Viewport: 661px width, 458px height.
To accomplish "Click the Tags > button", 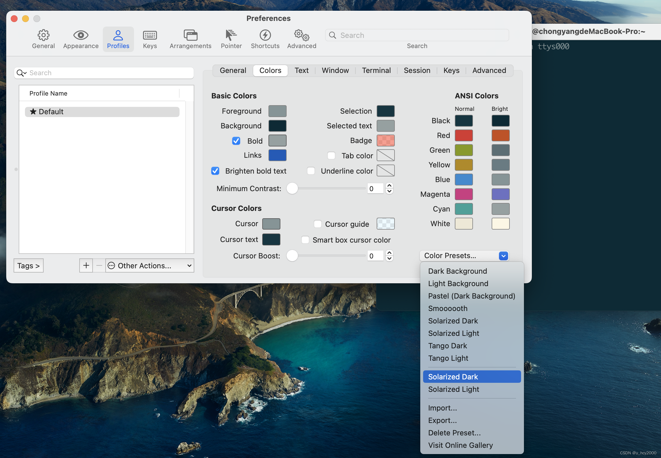I will [x=28, y=265].
